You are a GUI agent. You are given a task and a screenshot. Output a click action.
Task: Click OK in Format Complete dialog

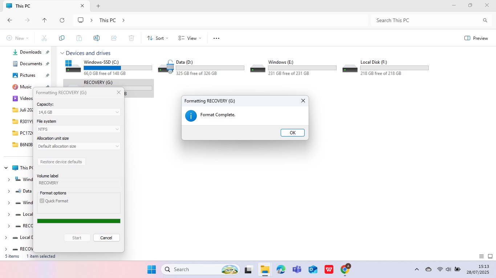coord(292,133)
